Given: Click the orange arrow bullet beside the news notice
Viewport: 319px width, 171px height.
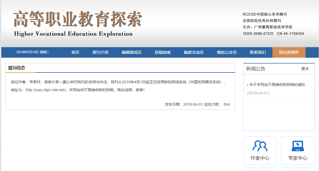Looking at the screenshot, I should point(248,85).
